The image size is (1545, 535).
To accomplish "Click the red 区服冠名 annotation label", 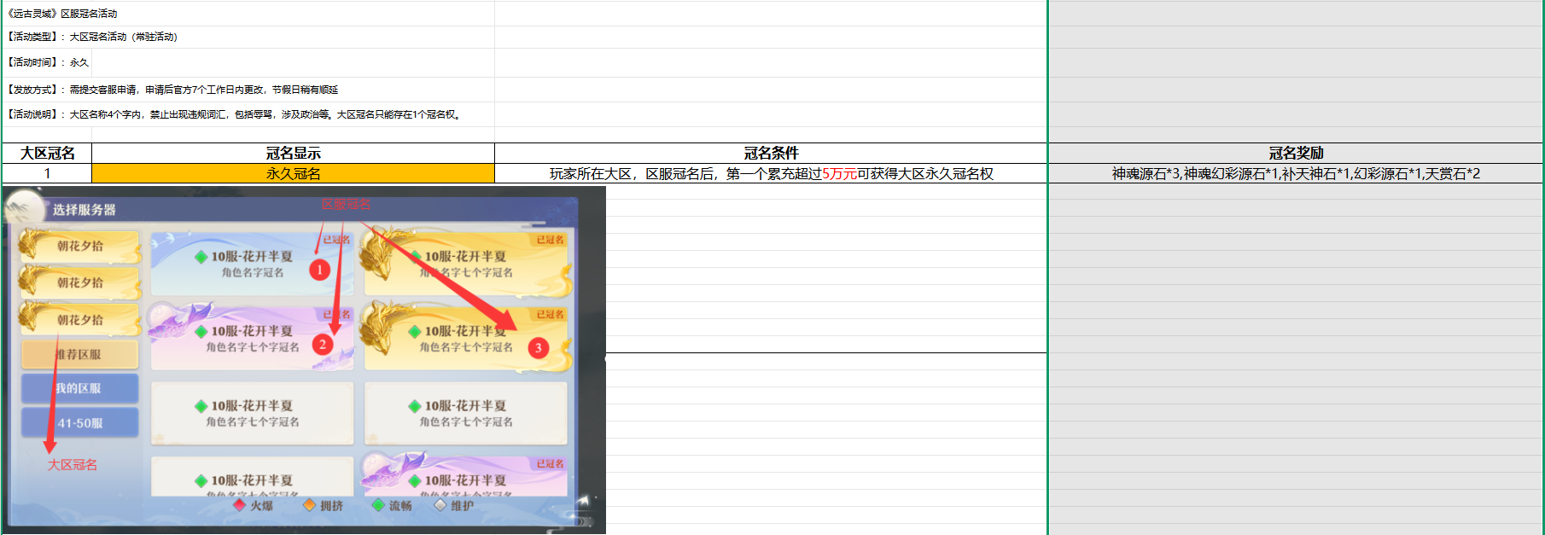I will click(x=346, y=205).
